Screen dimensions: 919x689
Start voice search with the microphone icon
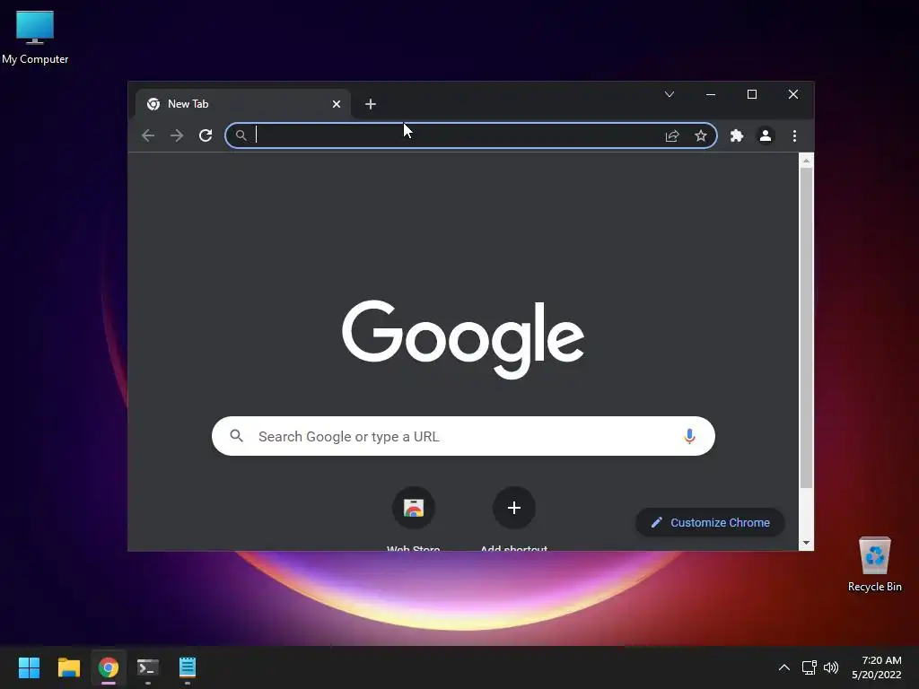point(690,437)
